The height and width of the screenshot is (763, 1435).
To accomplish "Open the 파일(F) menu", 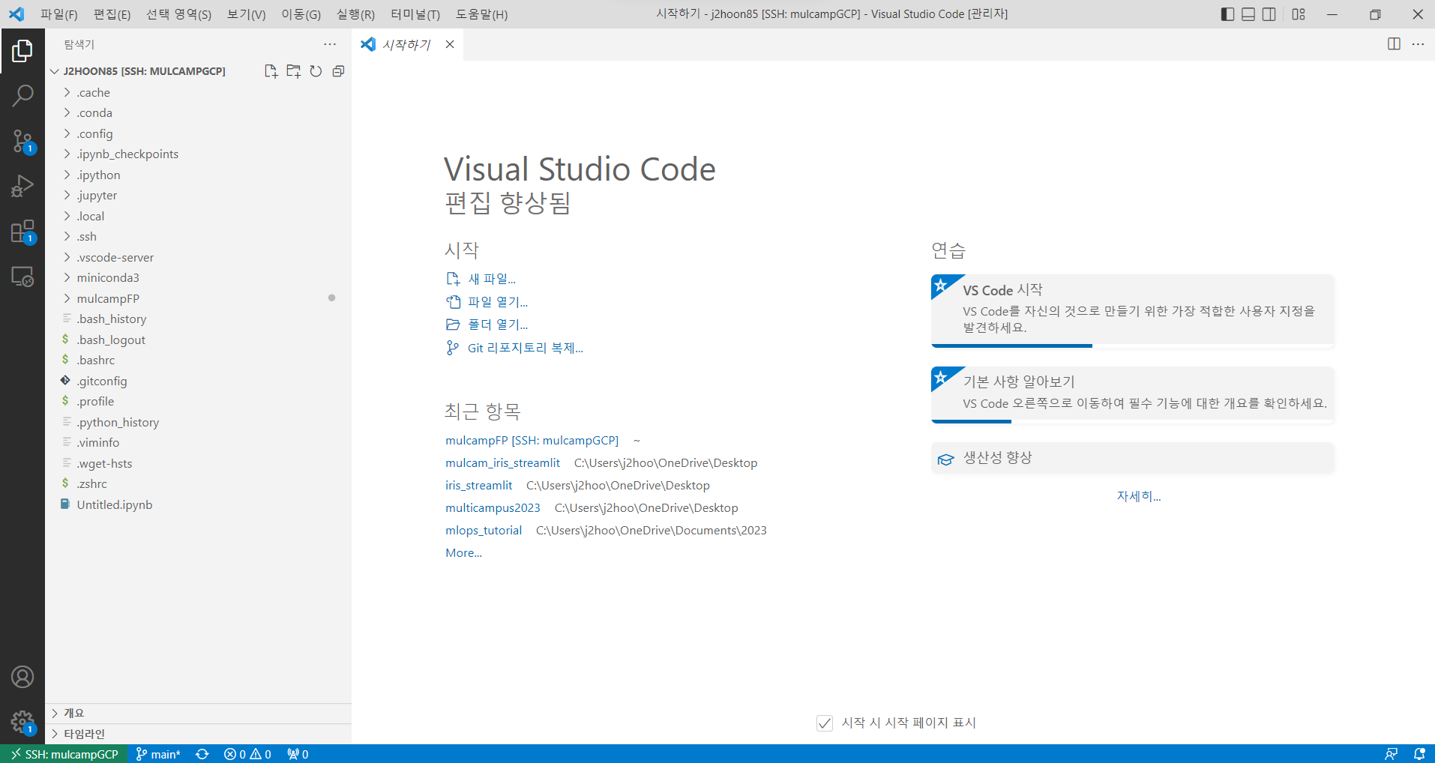I will click(59, 14).
